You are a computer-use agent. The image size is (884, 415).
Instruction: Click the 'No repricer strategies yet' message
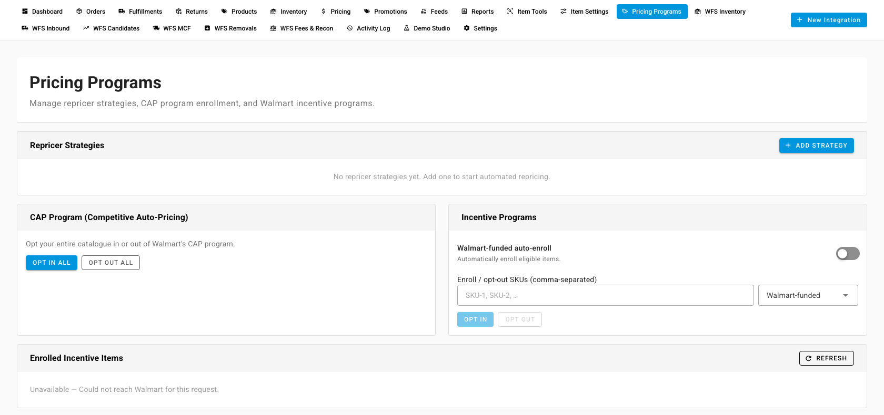[x=441, y=177]
